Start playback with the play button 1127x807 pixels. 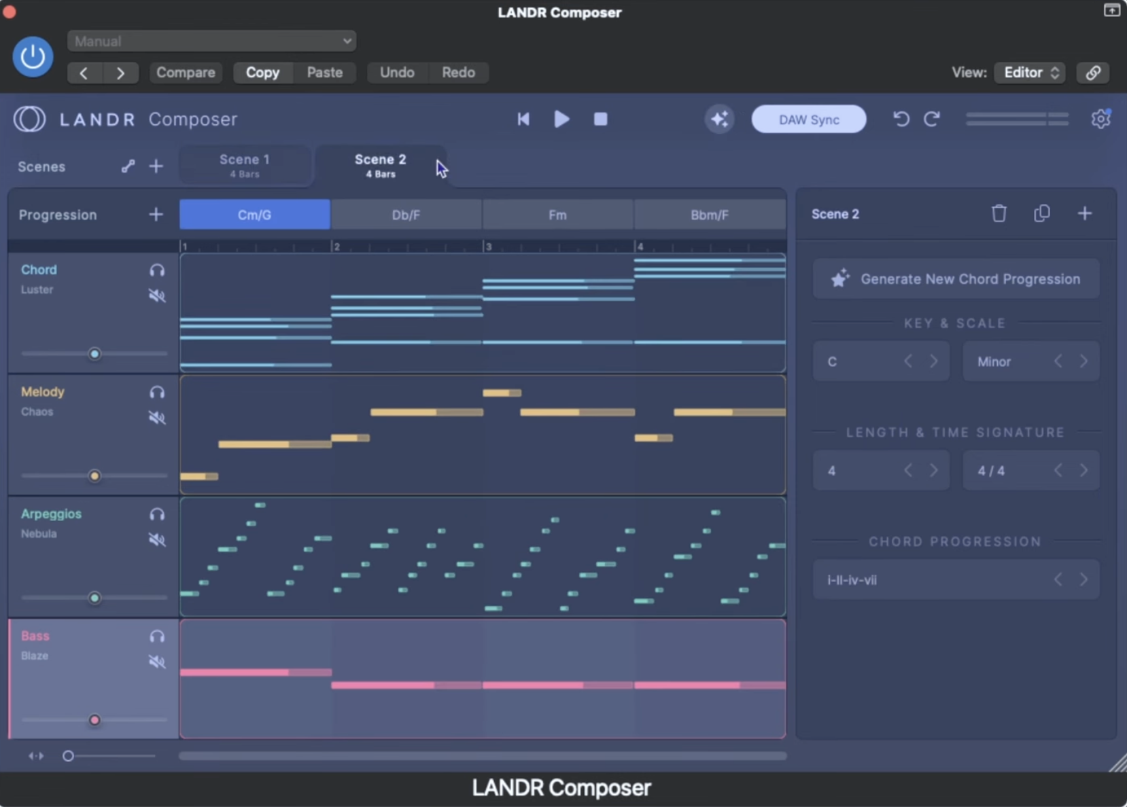click(561, 120)
